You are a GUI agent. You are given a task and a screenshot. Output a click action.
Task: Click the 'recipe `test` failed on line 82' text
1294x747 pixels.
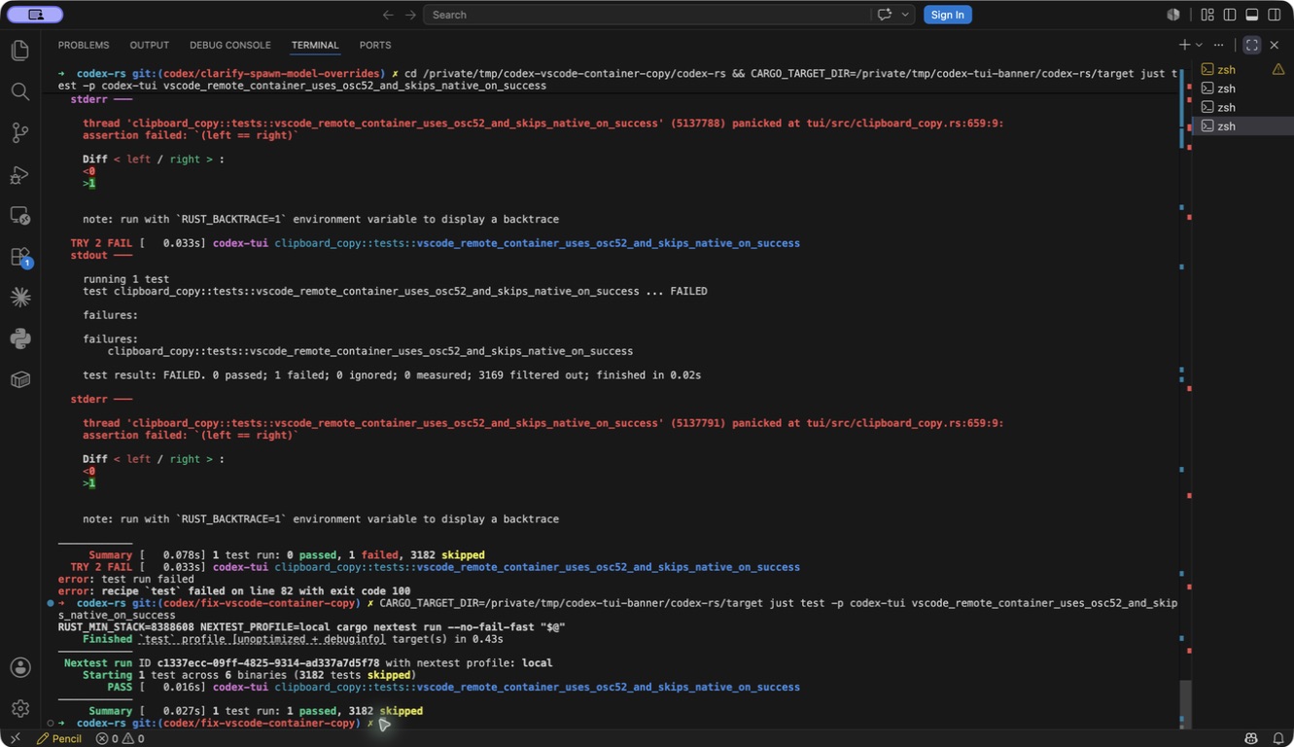255,591
